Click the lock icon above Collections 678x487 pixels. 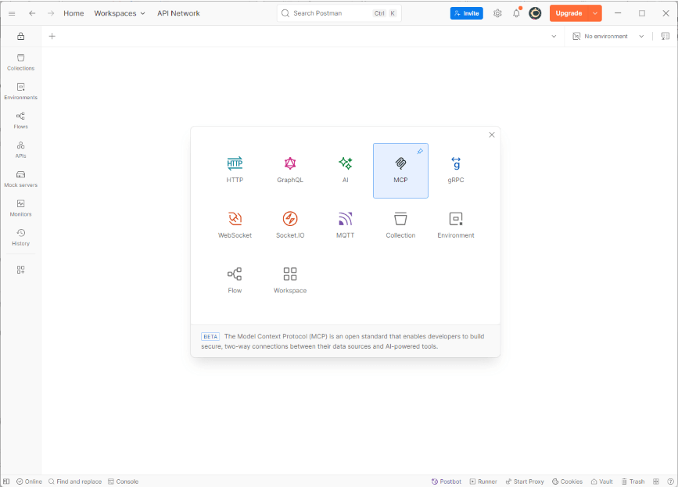(21, 36)
